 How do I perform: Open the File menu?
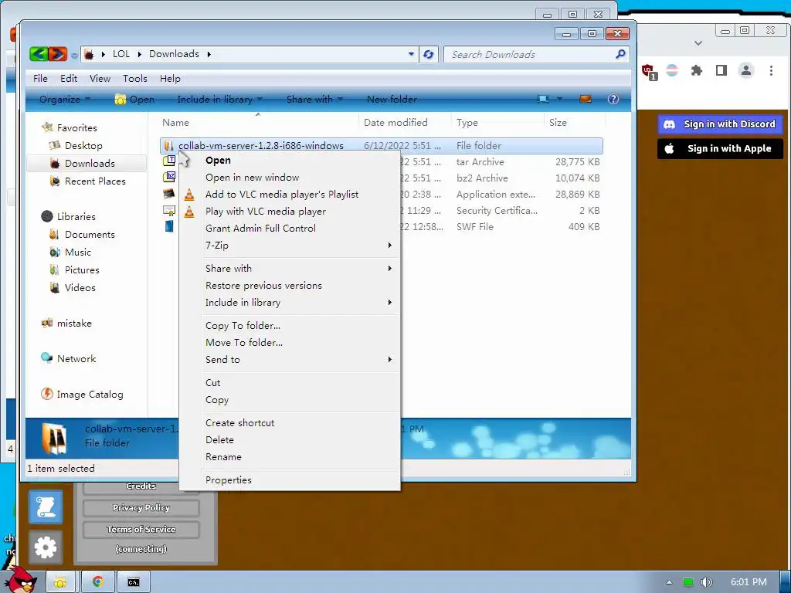coord(40,79)
